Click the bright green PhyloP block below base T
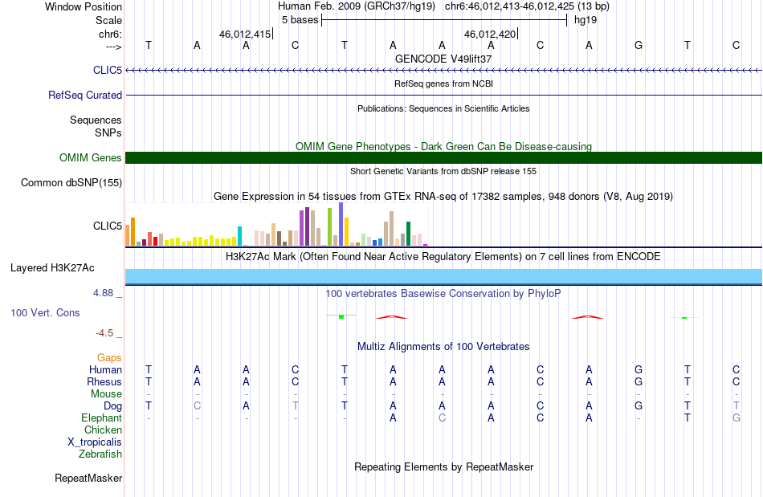 coord(341,316)
